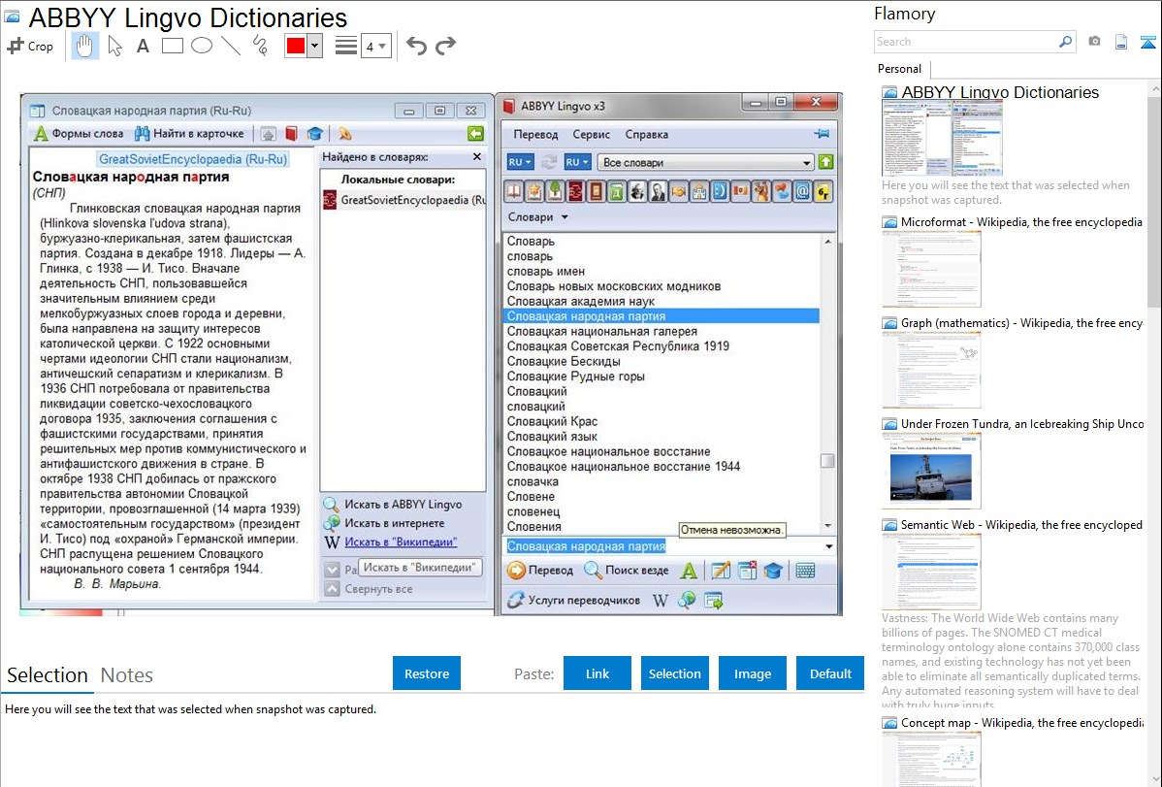Image resolution: width=1162 pixels, height=787 pixels.
Task: Activate the hand pan tool
Action: [x=84, y=46]
